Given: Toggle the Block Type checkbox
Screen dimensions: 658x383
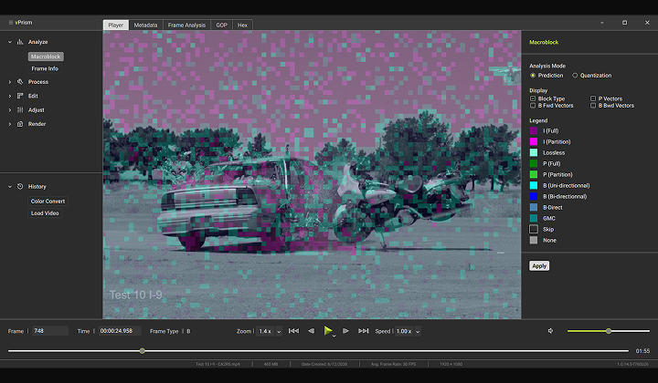Looking at the screenshot, I should point(533,98).
